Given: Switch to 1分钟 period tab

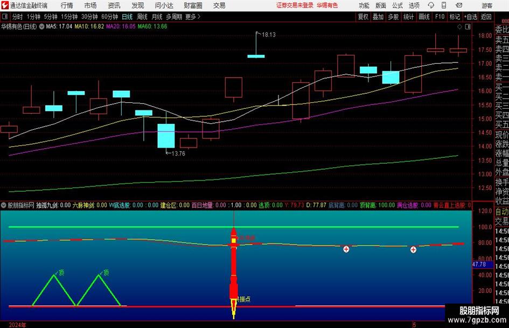Looking at the screenshot, I should point(33,17).
